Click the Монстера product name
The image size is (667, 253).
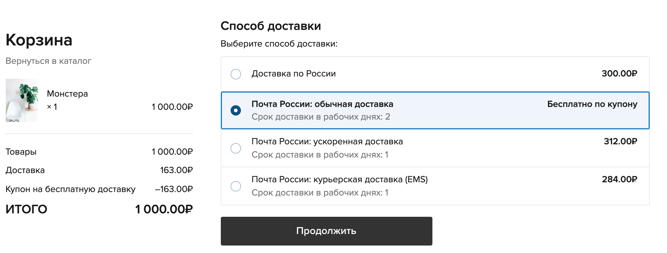[67, 94]
